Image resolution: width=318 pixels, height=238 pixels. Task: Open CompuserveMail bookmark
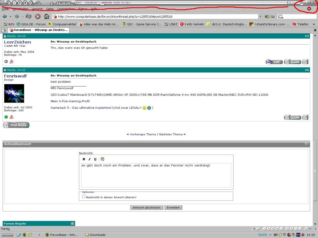click(x=62, y=24)
